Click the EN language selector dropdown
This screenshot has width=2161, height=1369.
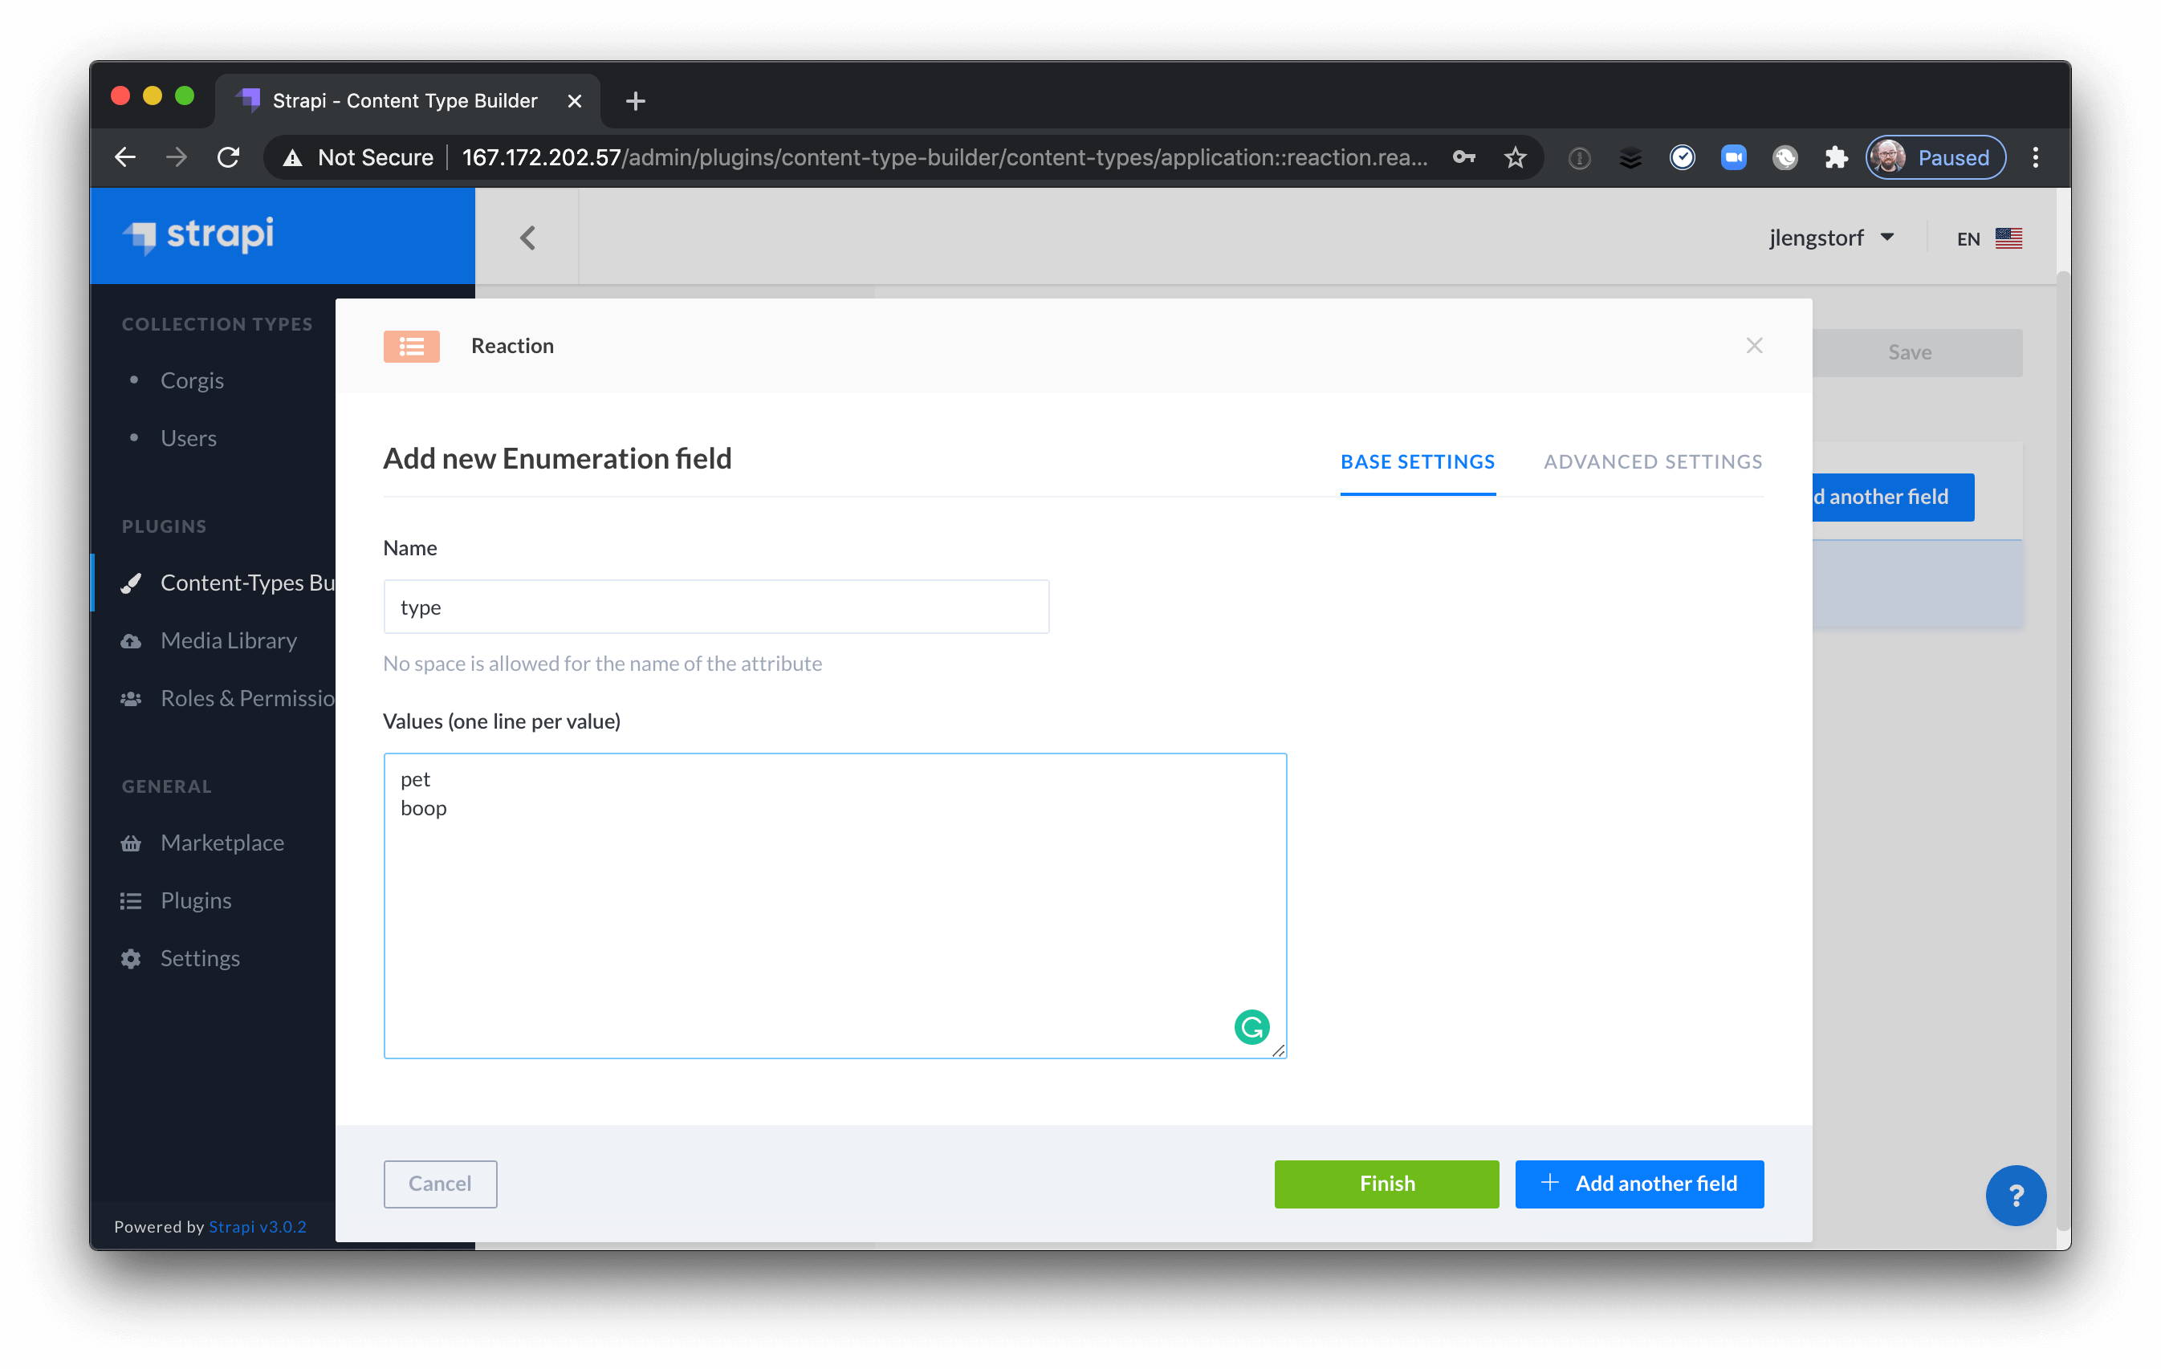[1986, 236]
